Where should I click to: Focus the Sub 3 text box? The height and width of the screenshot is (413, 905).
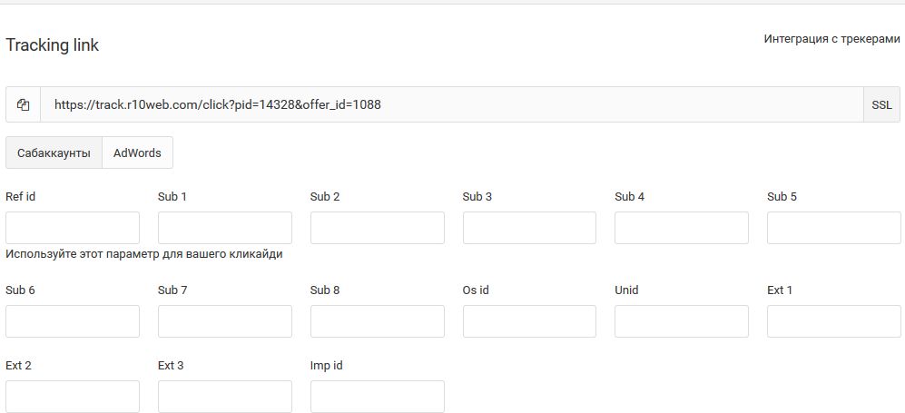[529, 228]
